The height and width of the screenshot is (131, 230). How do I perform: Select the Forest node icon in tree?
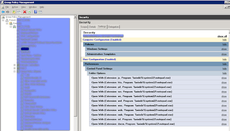pos(7,20)
